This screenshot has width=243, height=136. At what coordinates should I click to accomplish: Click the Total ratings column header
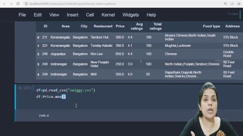click(156, 26)
